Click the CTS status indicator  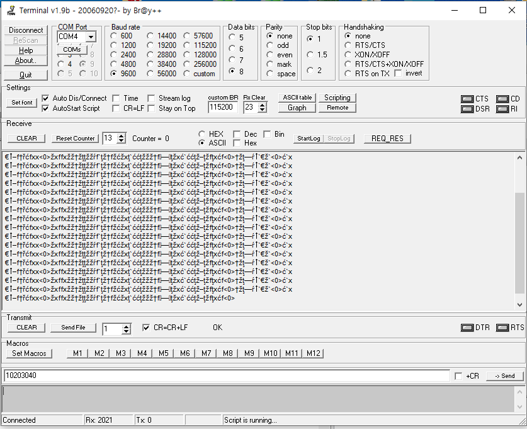pyautogui.click(x=467, y=99)
